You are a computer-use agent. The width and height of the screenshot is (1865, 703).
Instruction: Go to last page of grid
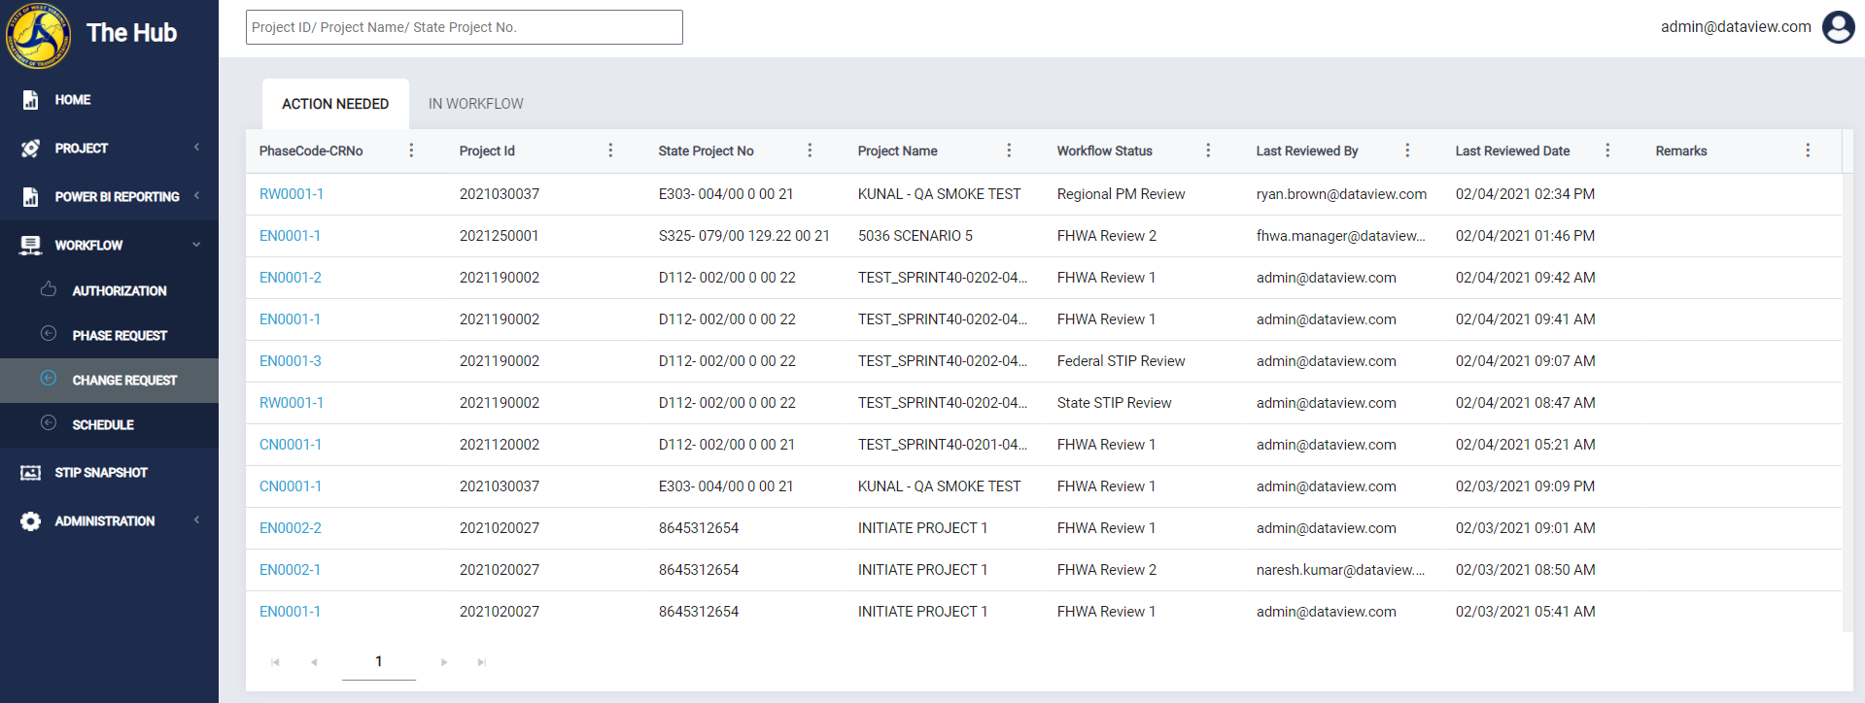click(481, 662)
